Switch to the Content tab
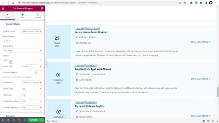 [x=8, y=16]
